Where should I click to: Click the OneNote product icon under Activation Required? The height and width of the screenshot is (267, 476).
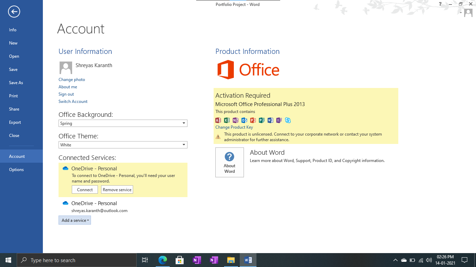click(236, 120)
